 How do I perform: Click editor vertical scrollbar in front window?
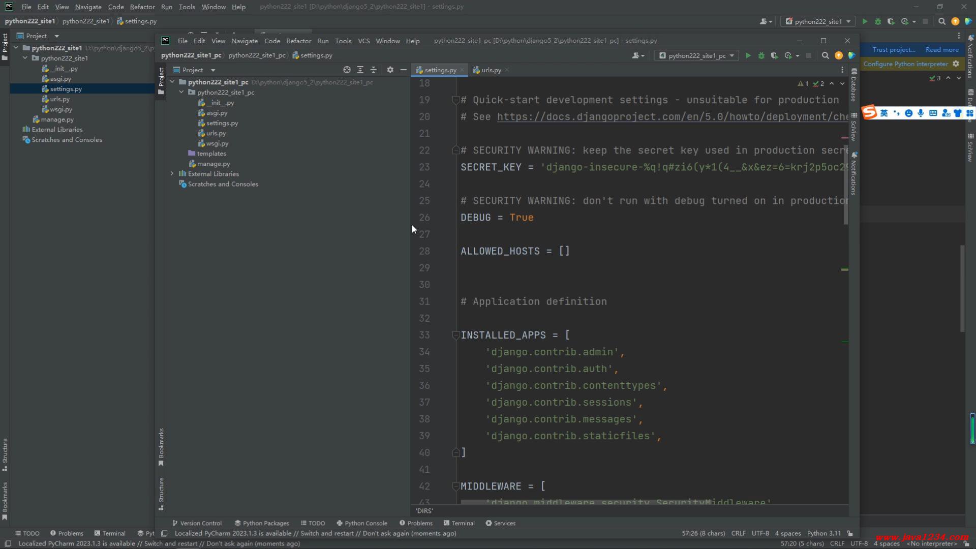[x=846, y=186]
